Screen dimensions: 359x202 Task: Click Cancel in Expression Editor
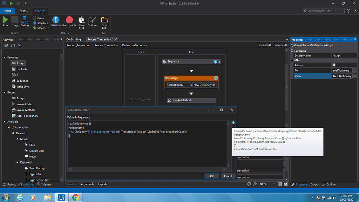pos(228,176)
